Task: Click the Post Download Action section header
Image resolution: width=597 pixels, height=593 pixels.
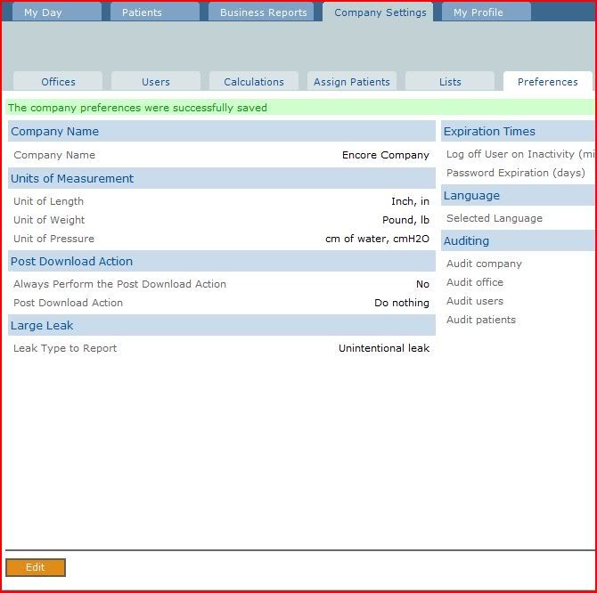Action: point(71,261)
